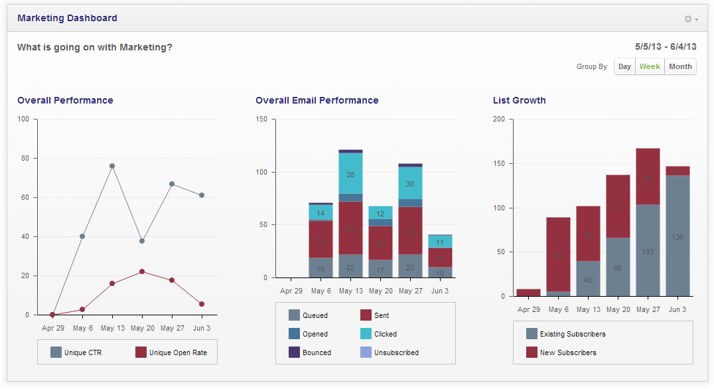Click the Existing Subscribers legend box
Viewport: 714px width, 389px height.
tap(532, 333)
